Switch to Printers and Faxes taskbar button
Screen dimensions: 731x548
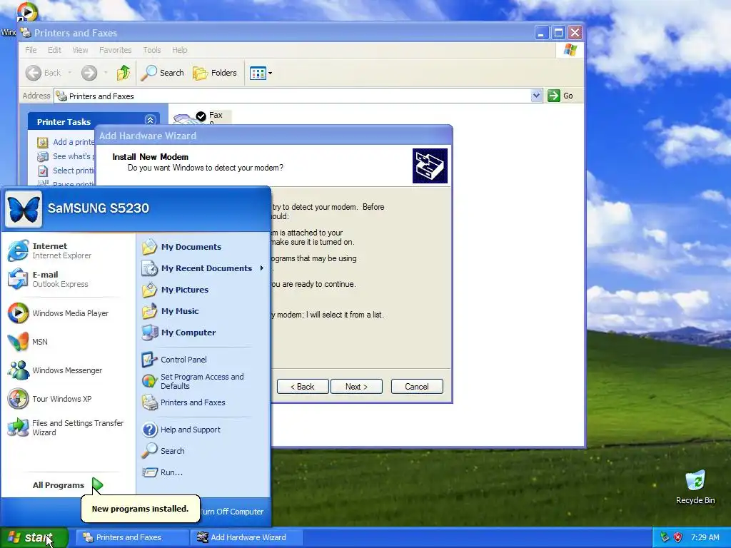[133, 537]
